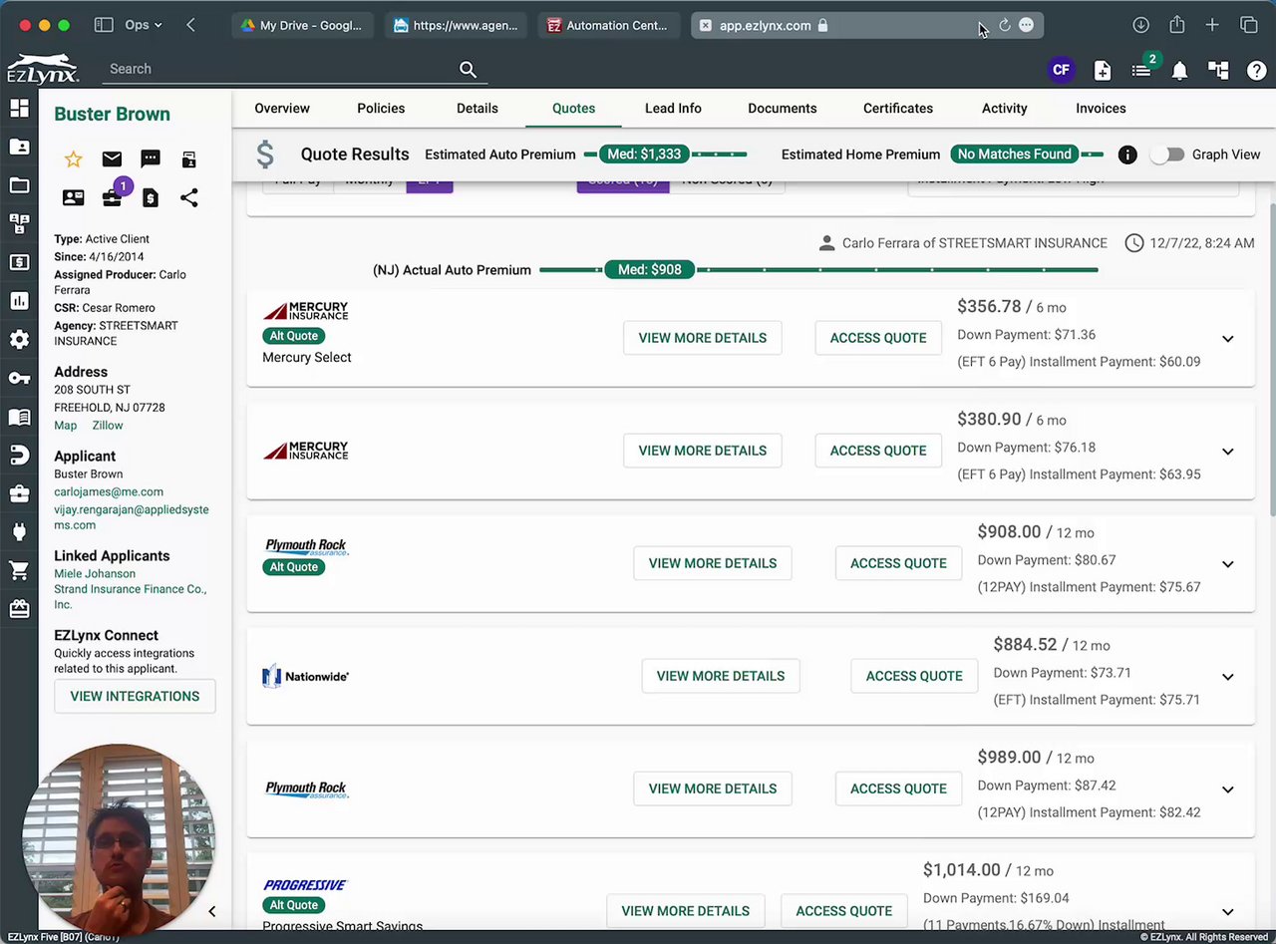Open linked applicant Miele Johanson
Viewport: 1276px width, 944px height.
pyautogui.click(x=95, y=574)
